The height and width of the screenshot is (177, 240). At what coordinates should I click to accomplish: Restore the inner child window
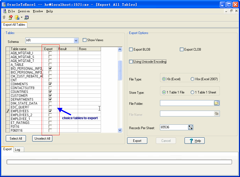click(231, 11)
